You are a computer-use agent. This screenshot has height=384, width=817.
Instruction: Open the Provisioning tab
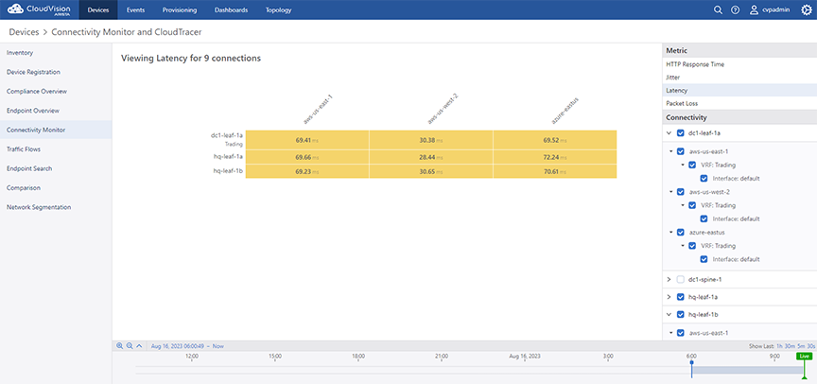point(180,9)
